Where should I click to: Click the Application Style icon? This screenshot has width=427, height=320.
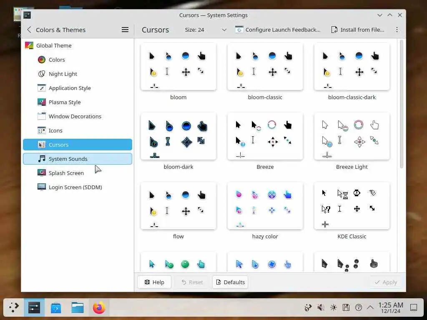tap(41, 88)
